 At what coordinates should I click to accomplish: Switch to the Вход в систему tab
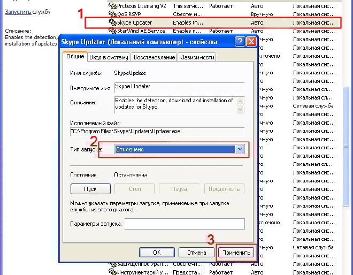pyautogui.click(x=109, y=57)
